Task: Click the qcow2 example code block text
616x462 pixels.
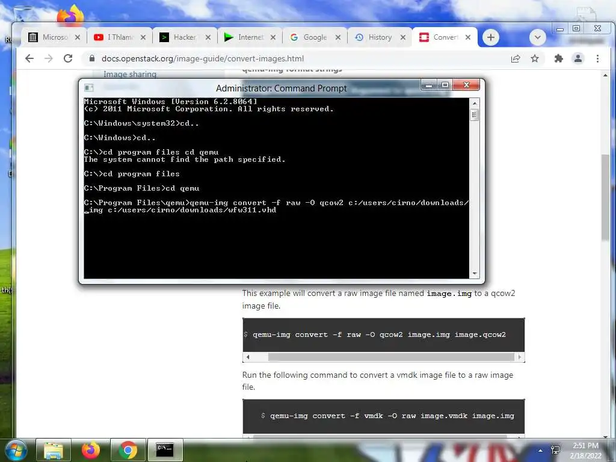Action: [379, 334]
